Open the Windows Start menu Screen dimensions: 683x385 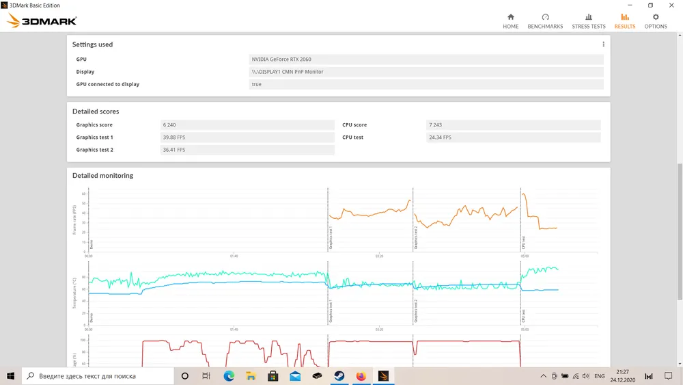click(11, 375)
